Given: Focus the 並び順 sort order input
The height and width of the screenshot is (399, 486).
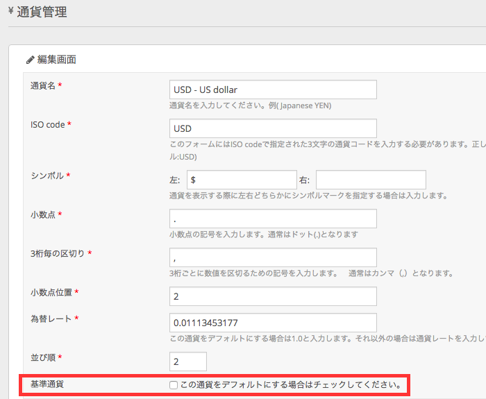Looking at the screenshot, I should tap(188, 362).
